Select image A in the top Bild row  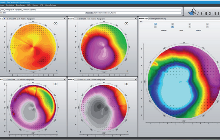pyautogui.click(x=155, y=24)
